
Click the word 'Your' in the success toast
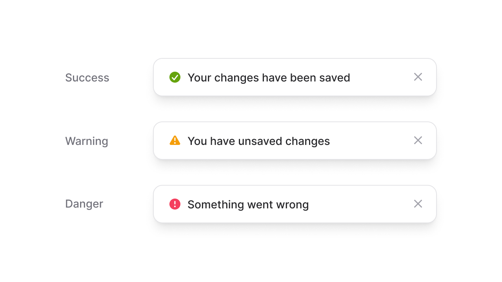point(199,78)
